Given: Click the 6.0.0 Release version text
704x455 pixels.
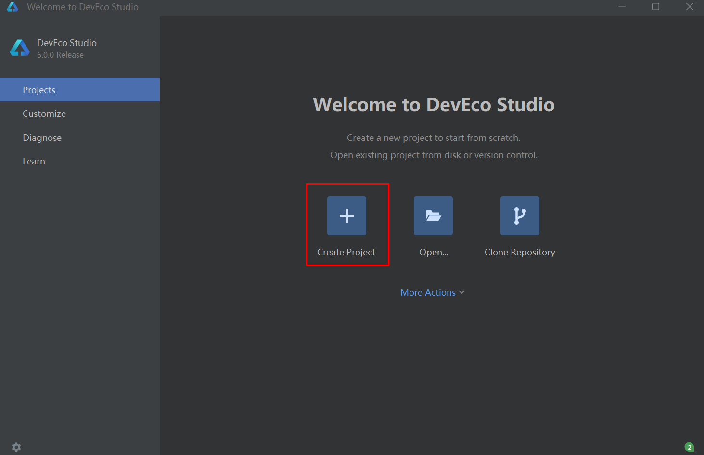Looking at the screenshot, I should pyautogui.click(x=60, y=55).
